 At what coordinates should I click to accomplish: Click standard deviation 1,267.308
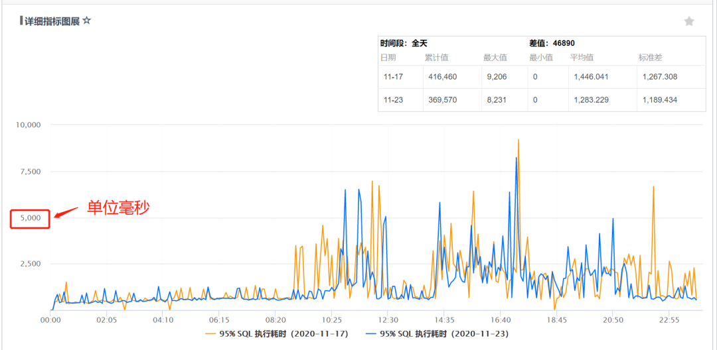pyautogui.click(x=659, y=77)
